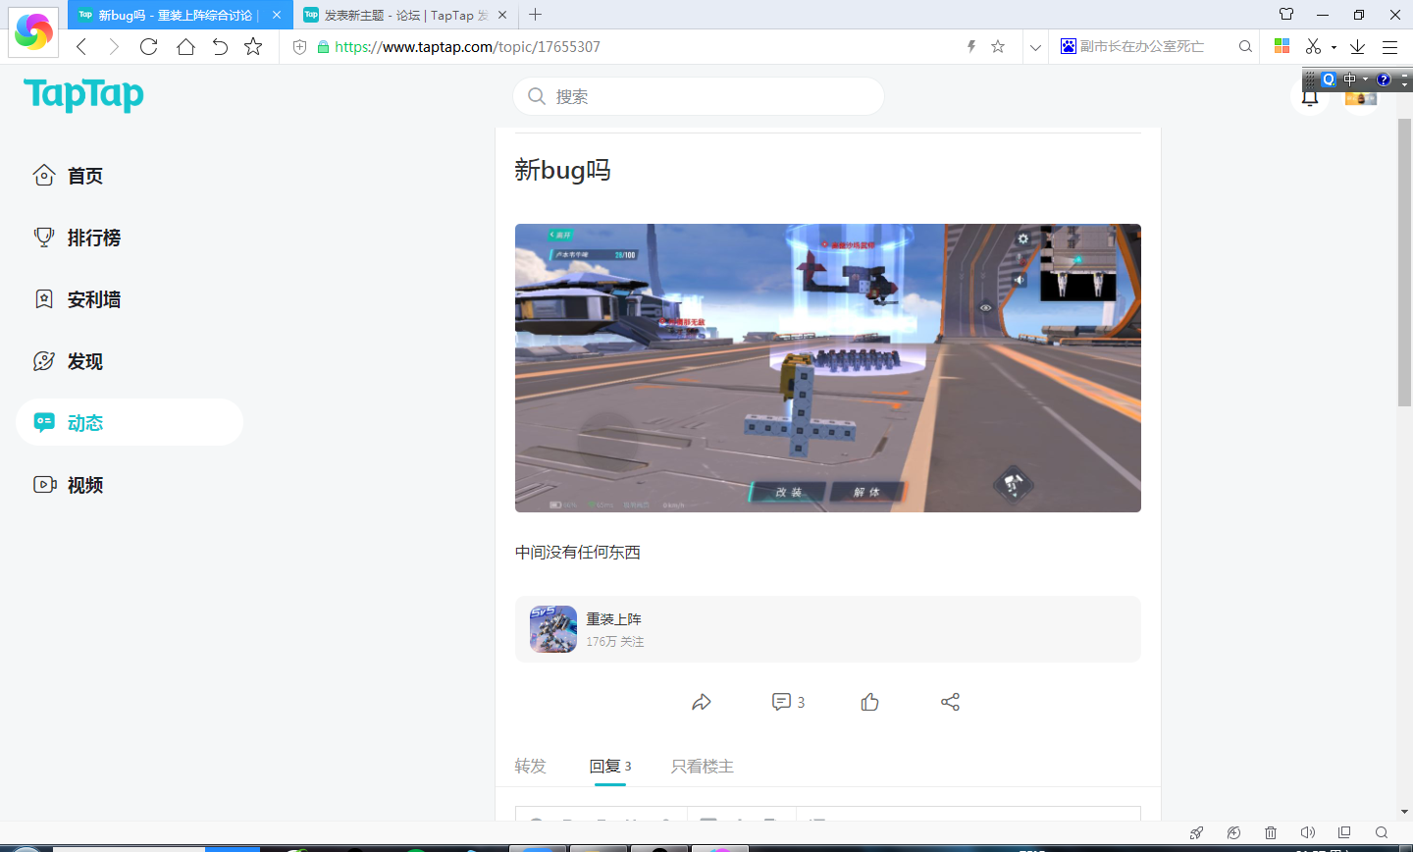
Task: Click the leaf-plus icon in status bar
Action: (x=1233, y=832)
